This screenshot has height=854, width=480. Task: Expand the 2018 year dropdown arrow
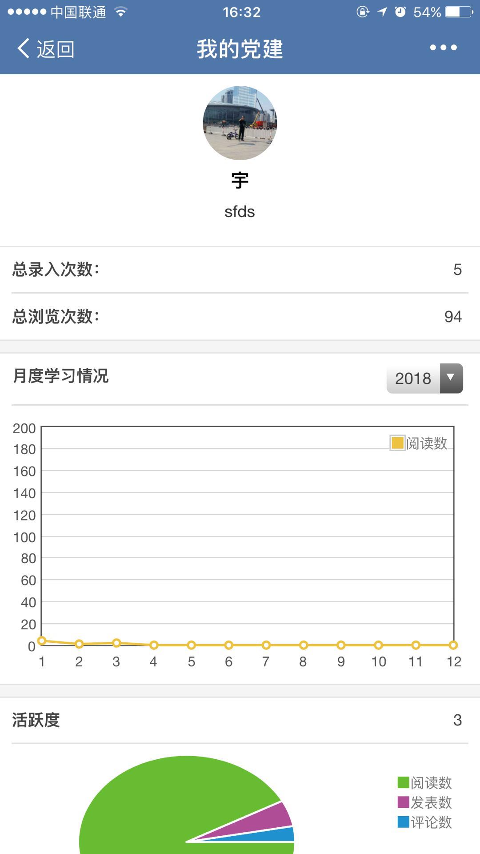click(451, 378)
